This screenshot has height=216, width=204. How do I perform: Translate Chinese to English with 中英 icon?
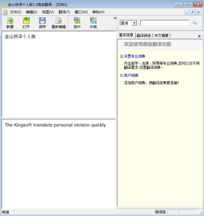coord(93,23)
